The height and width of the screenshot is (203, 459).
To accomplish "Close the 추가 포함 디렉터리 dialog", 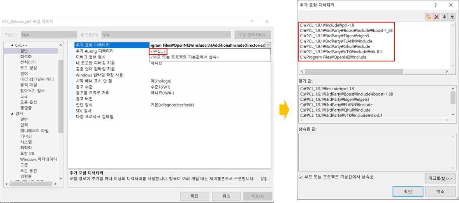I will [450, 5].
